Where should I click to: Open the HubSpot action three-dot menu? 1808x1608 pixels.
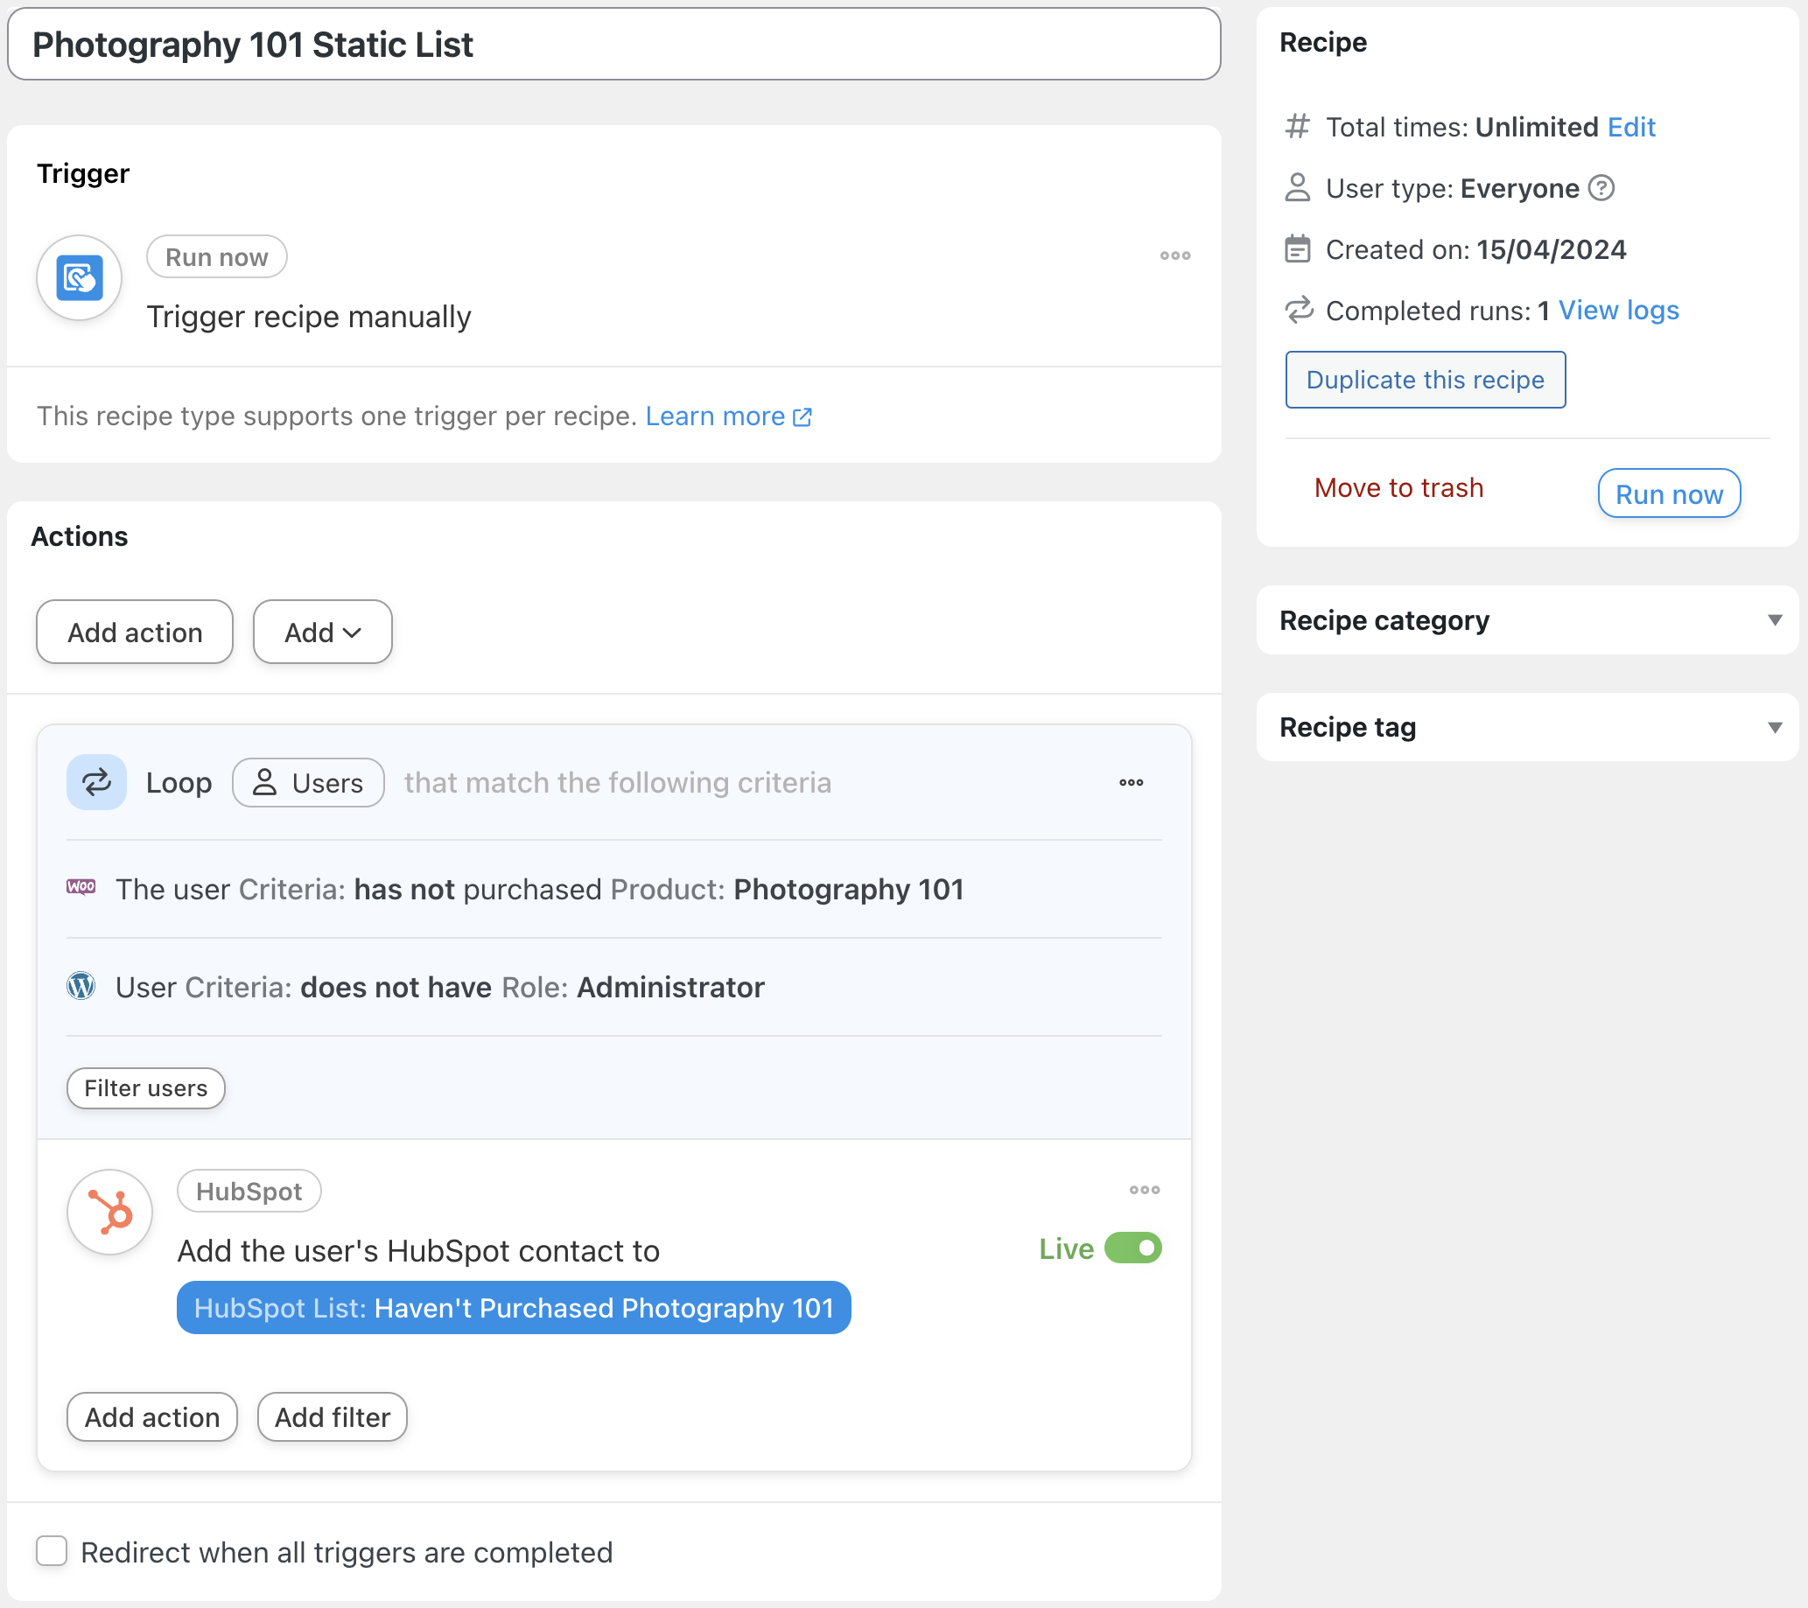[1144, 1190]
